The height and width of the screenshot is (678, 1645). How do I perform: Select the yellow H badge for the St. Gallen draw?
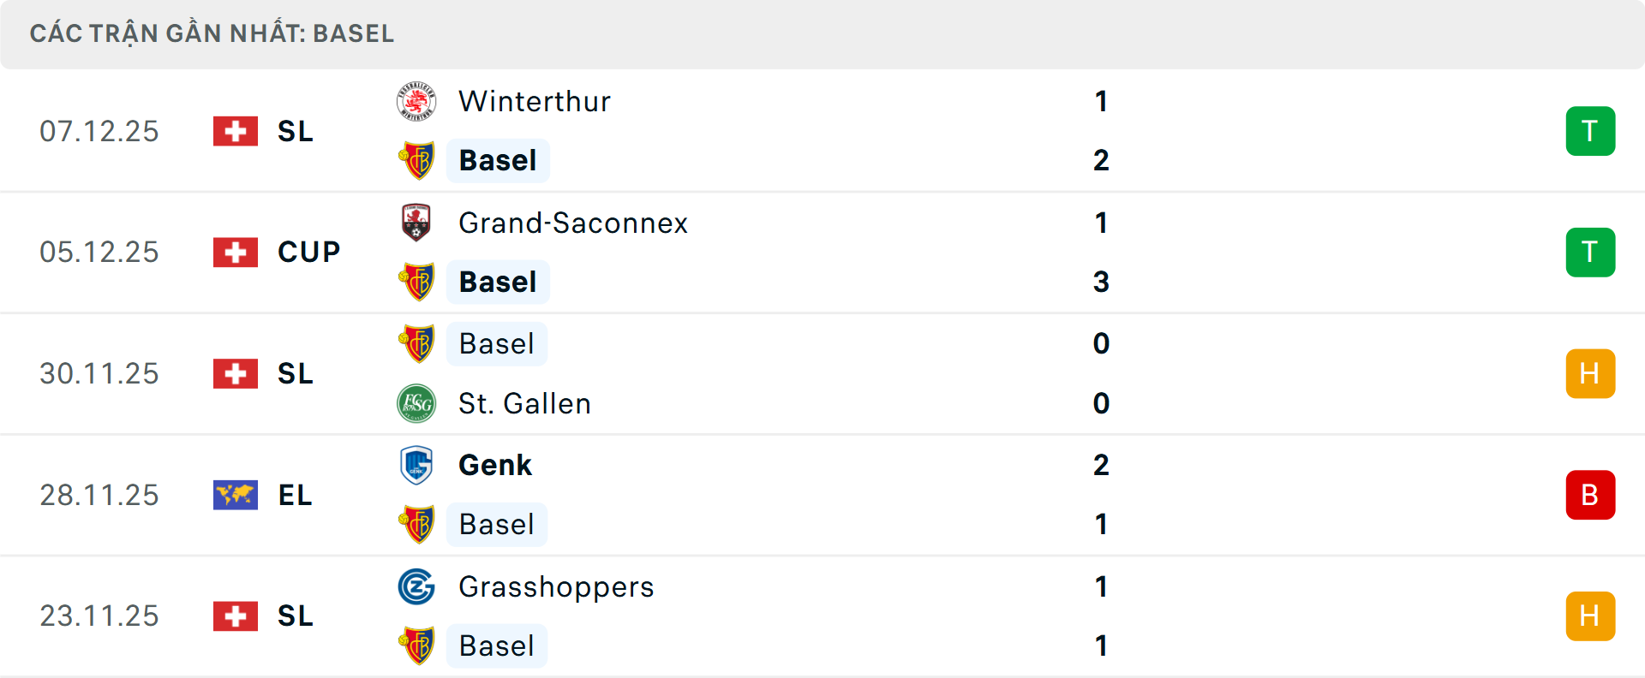pos(1590,373)
